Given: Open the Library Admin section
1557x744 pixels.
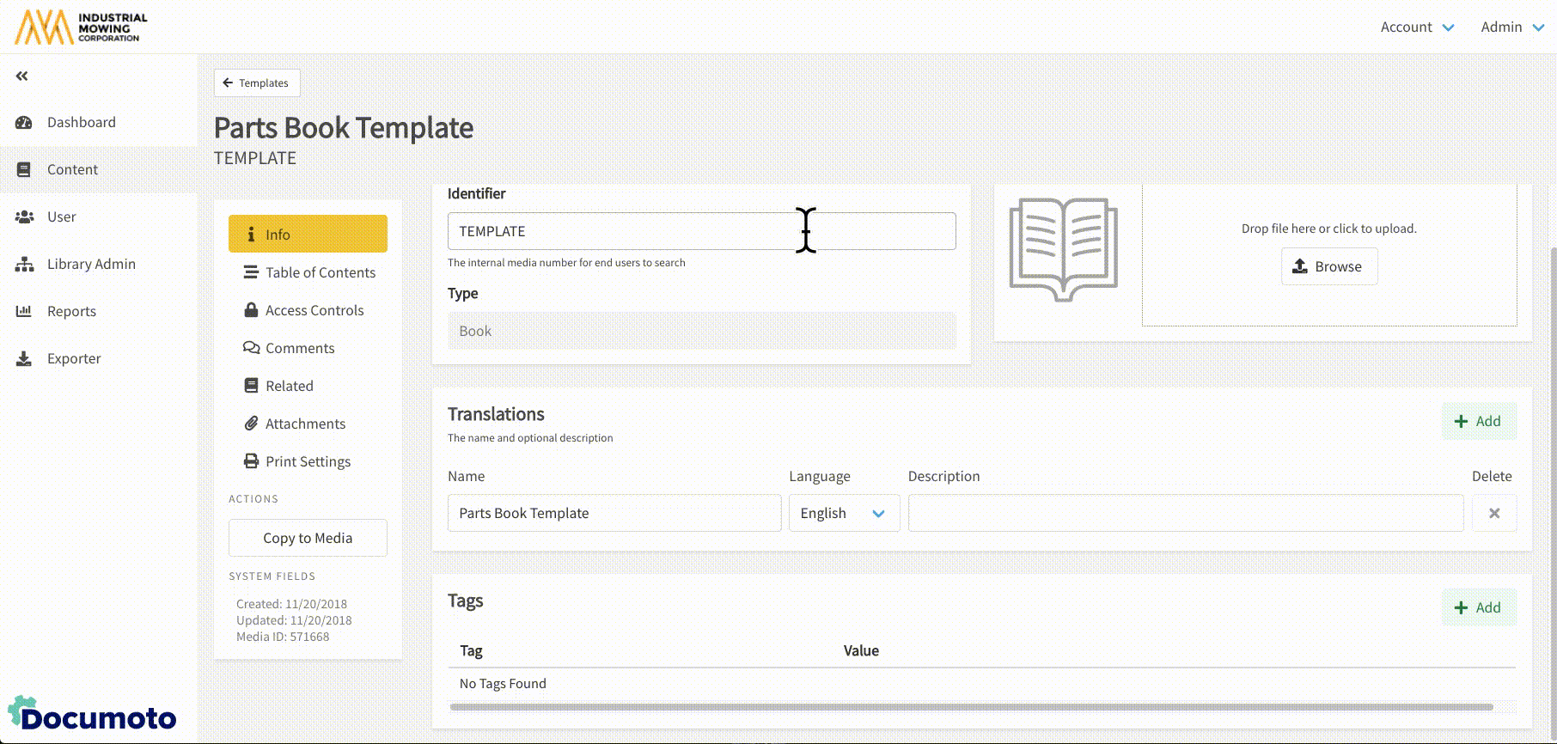Looking at the screenshot, I should 90,264.
